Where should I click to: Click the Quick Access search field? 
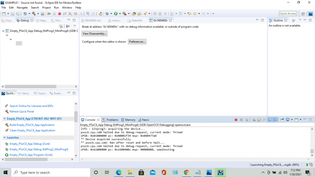[x=288, y=13]
